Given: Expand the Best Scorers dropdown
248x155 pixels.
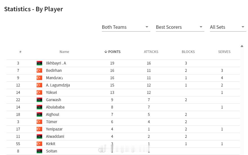Looking at the screenshot, I should point(180,27).
